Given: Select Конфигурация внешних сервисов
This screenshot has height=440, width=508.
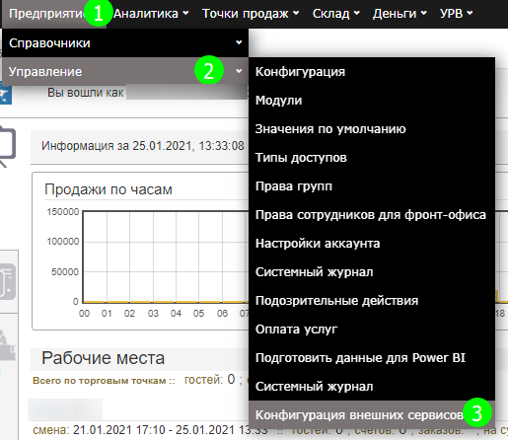Looking at the screenshot, I should click(372, 415).
